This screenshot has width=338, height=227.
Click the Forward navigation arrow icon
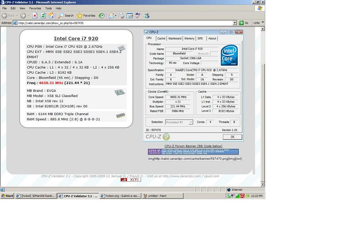[x=23, y=16]
